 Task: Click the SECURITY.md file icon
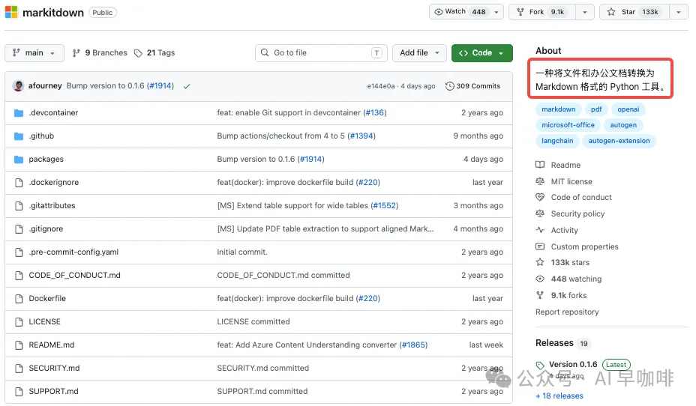point(19,369)
